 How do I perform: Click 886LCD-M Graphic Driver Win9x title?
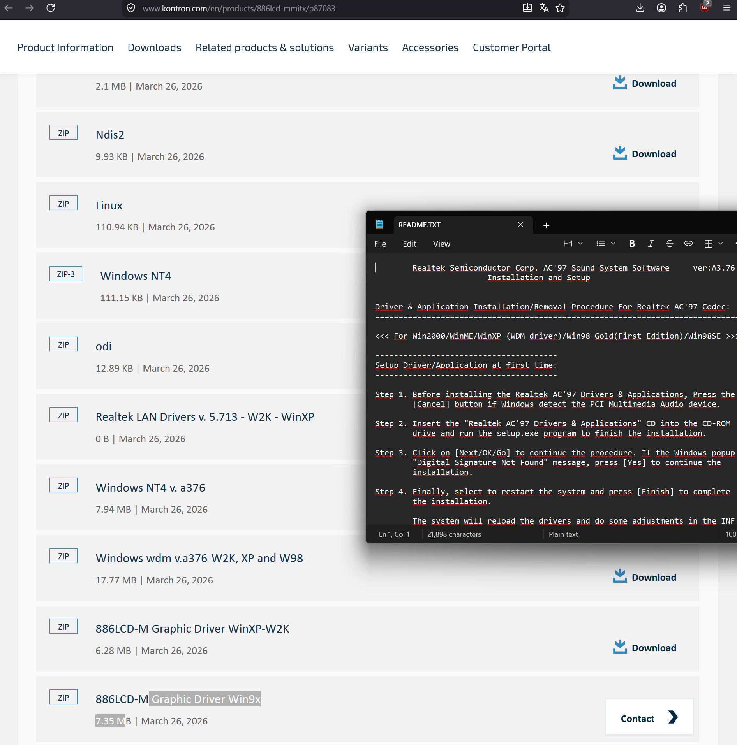point(178,699)
